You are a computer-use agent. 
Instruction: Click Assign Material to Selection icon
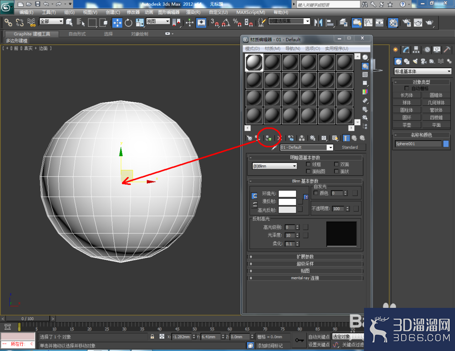[x=268, y=138]
